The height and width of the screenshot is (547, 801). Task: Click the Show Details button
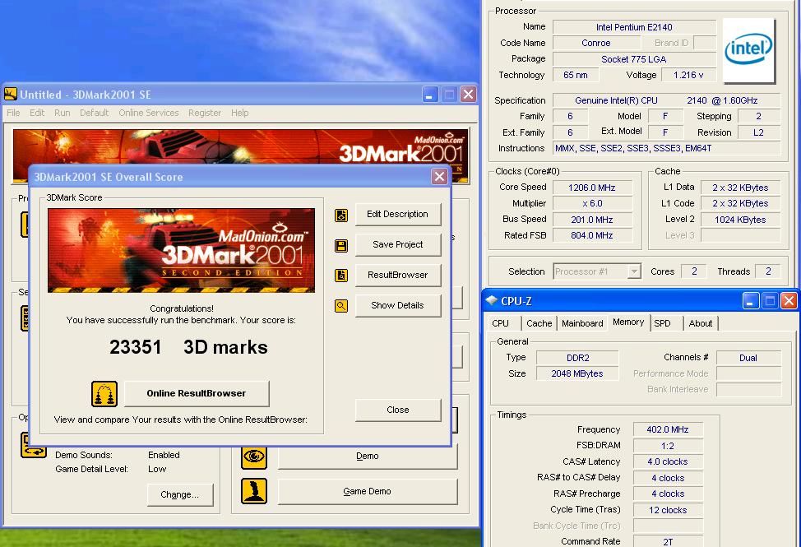397,305
